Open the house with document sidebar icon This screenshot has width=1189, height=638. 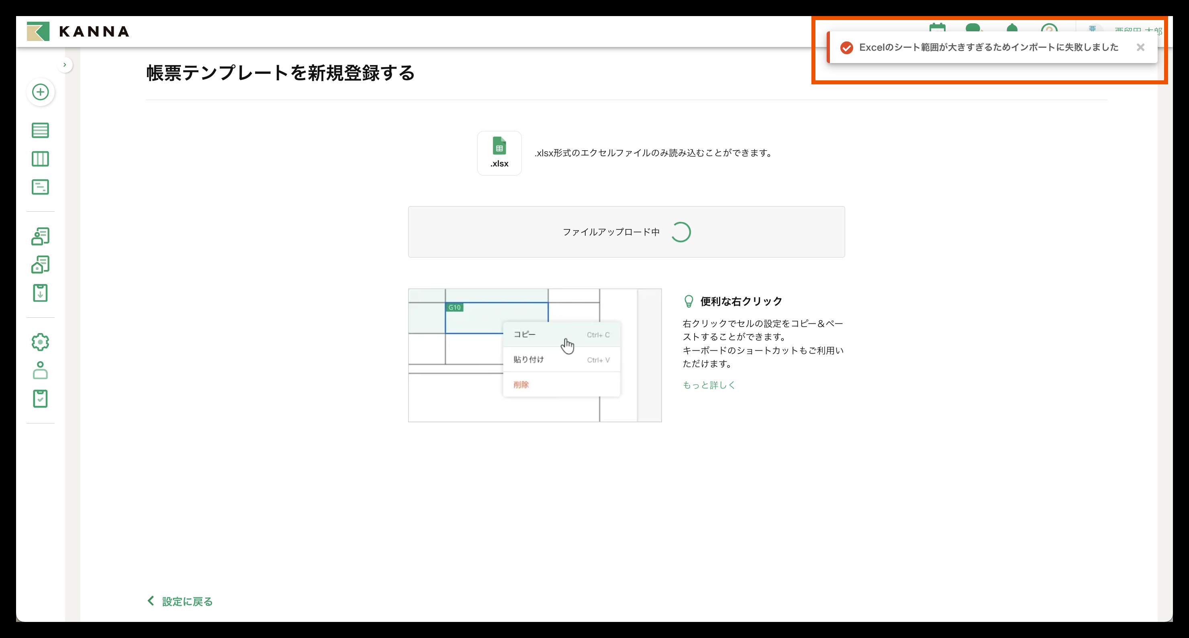40,264
